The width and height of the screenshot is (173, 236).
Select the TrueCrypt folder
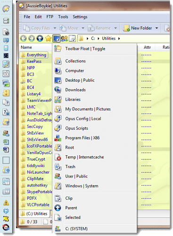coord(33,159)
